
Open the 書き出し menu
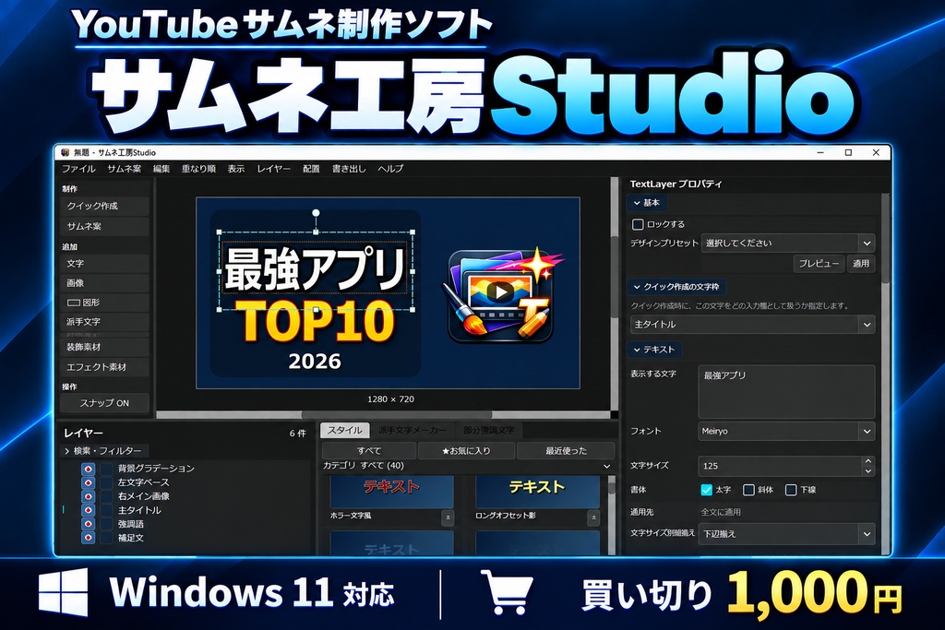(x=349, y=169)
